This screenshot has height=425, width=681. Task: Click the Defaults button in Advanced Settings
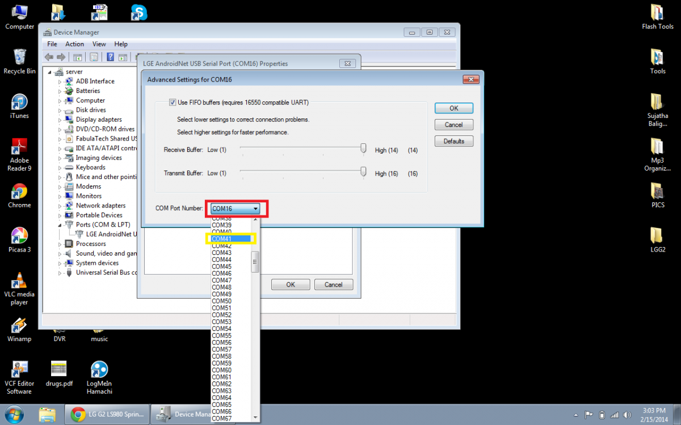(x=453, y=141)
